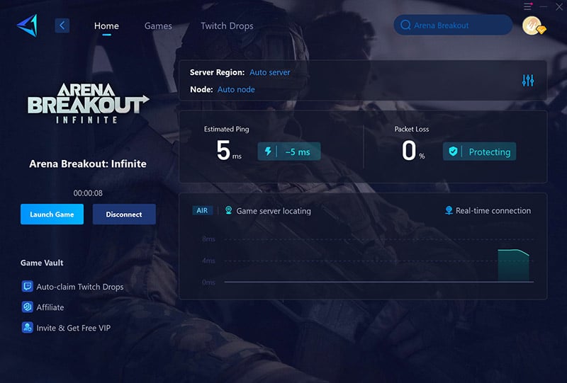Click the Disconnect button
The width and height of the screenshot is (567, 383).
(124, 215)
